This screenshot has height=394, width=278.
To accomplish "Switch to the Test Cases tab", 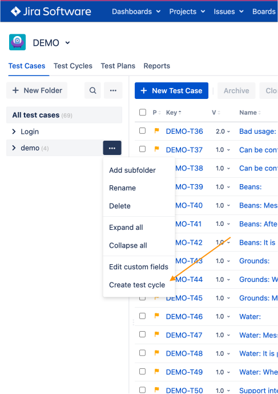I will pyautogui.click(x=27, y=66).
